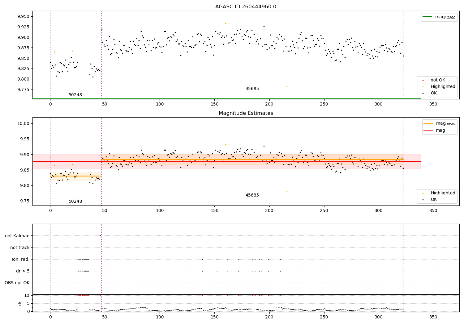Click the 'dr' axis label of bottom plot
Image resolution: width=464 pixels, height=324 pixels.
point(20,303)
